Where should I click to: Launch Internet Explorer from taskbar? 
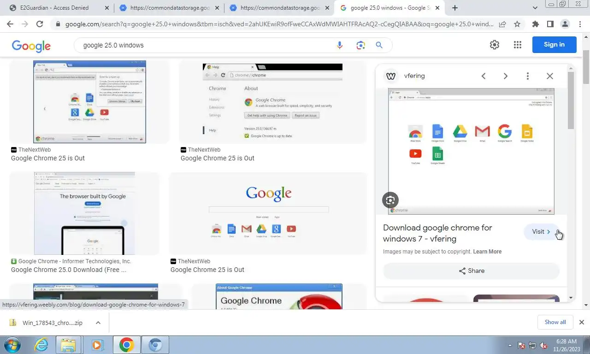pos(41,345)
